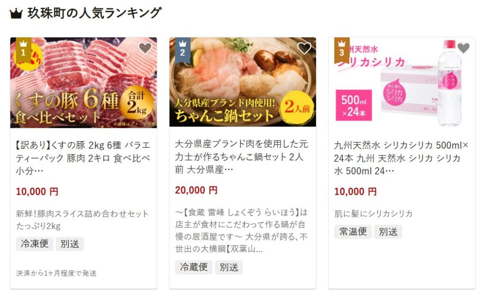486x294 pixels.
Task: Click 別送 tag on water card
Action: click(x=388, y=232)
